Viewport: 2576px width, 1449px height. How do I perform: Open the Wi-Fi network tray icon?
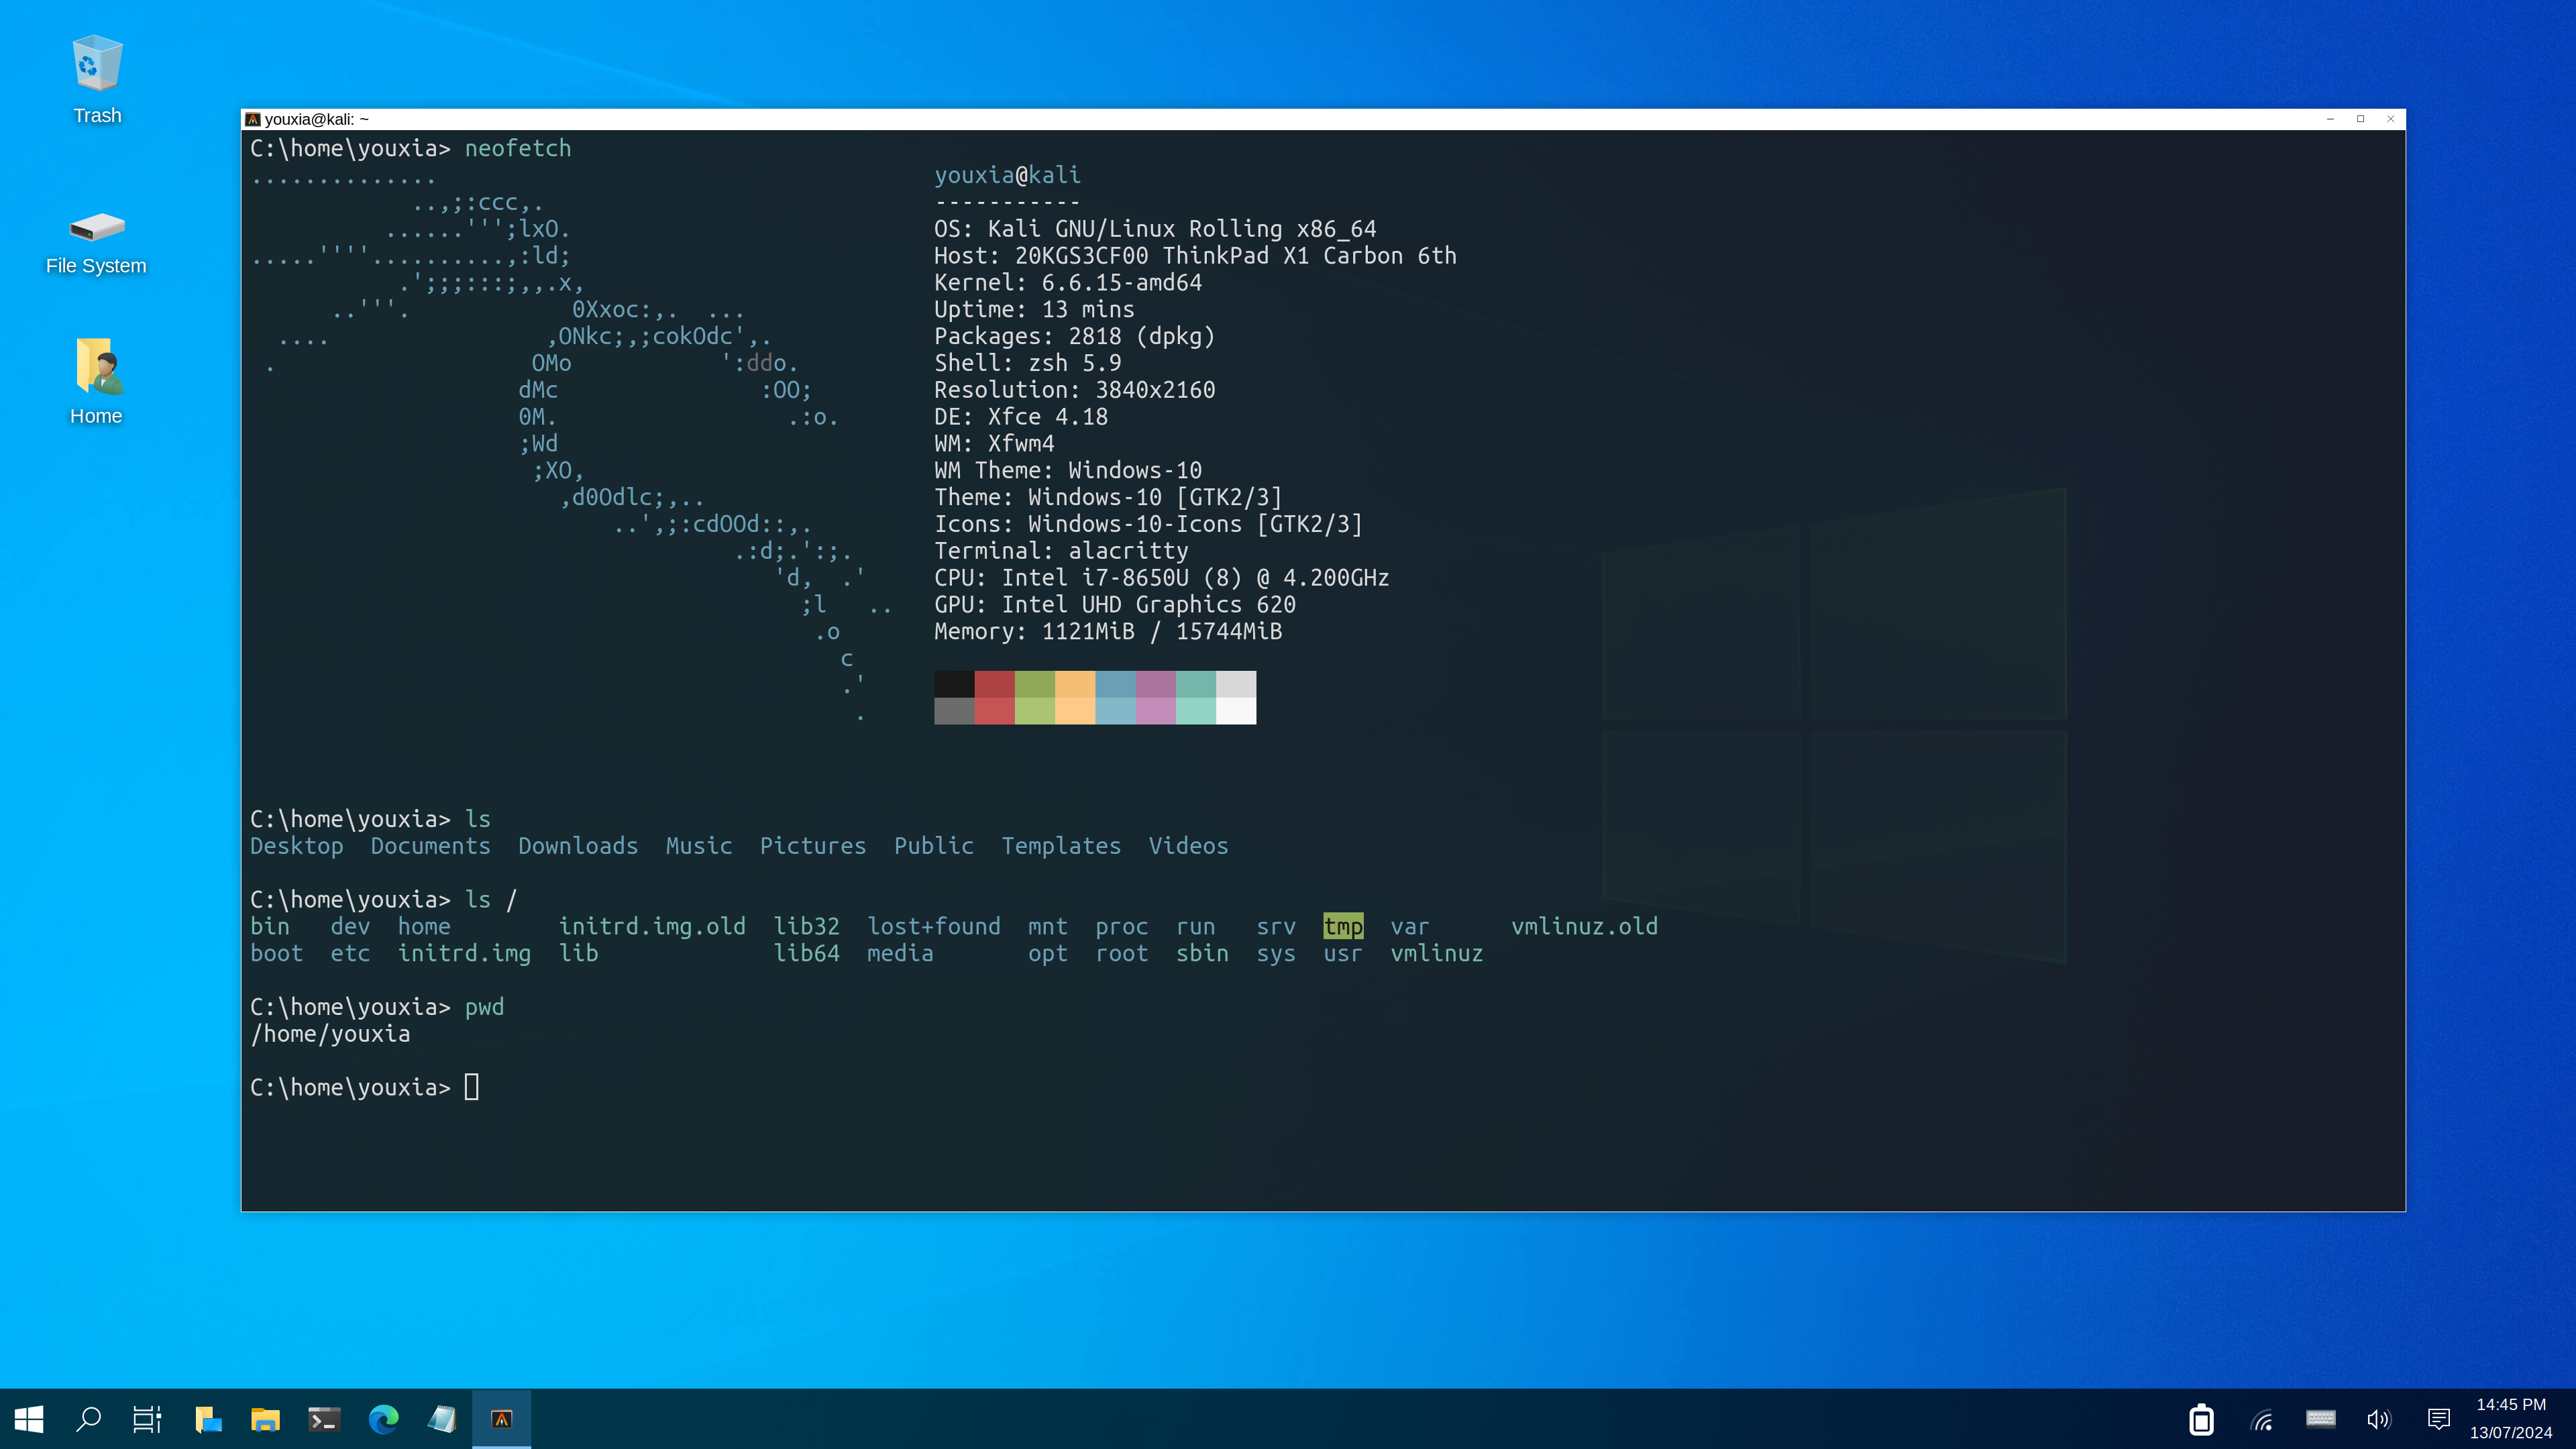point(2262,1419)
